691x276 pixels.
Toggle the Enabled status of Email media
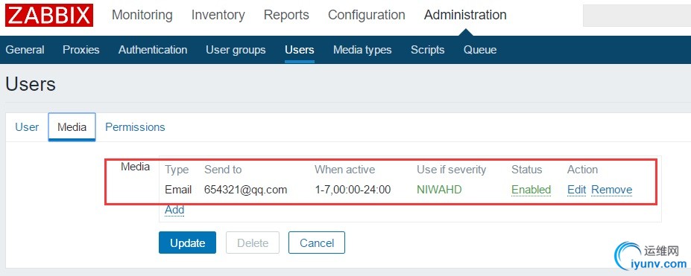(531, 190)
